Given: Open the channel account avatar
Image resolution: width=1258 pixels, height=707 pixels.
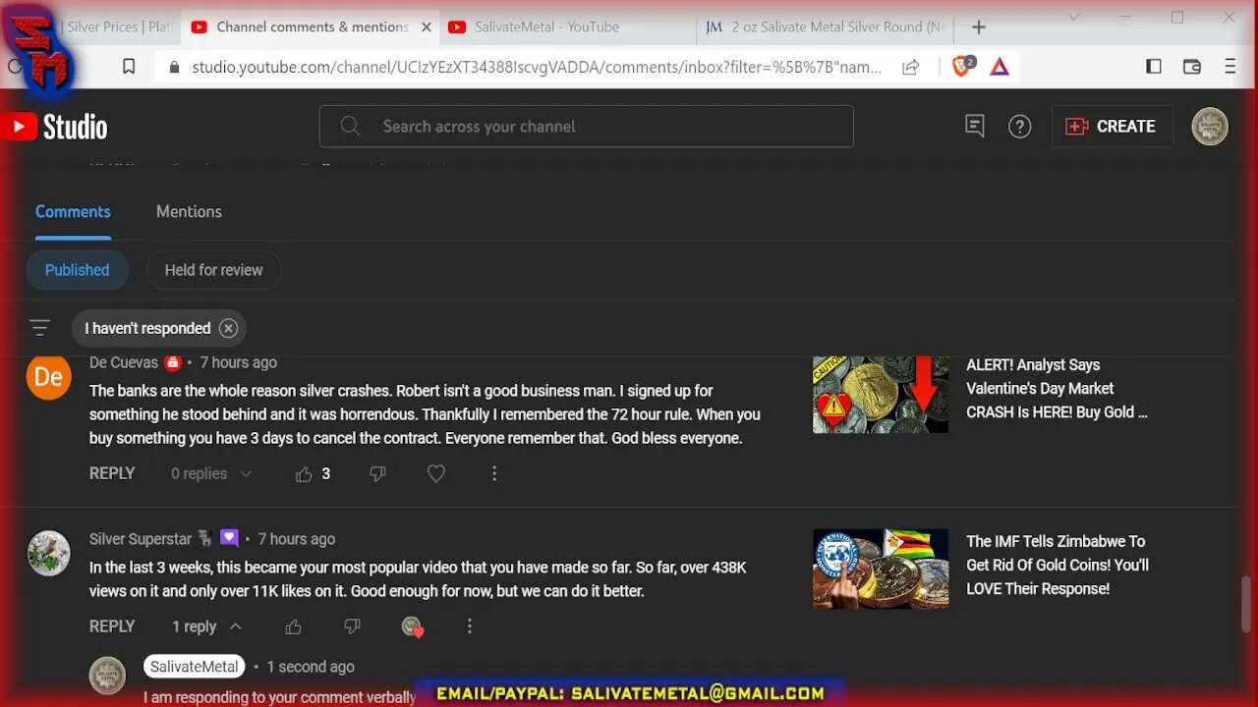Looking at the screenshot, I should pyautogui.click(x=1210, y=127).
